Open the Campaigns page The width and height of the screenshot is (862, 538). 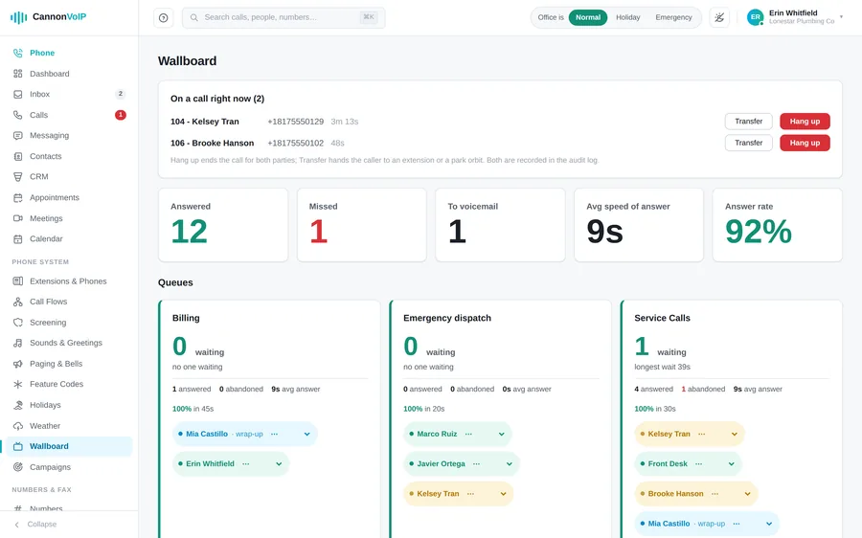(x=69, y=467)
